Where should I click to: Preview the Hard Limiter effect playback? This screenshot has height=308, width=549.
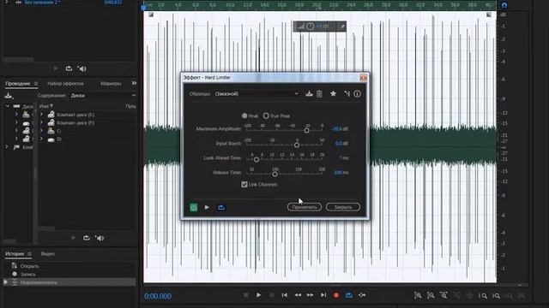[x=207, y=207]
